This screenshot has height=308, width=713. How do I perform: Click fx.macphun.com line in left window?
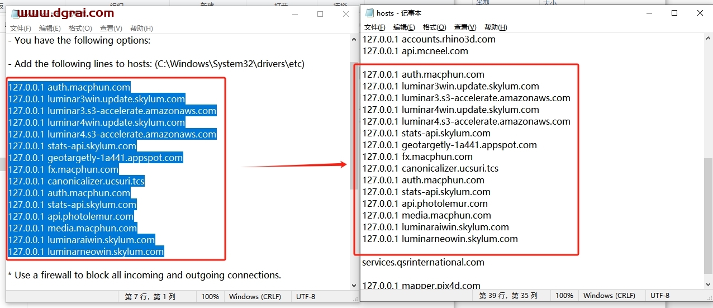click(63, 169)
